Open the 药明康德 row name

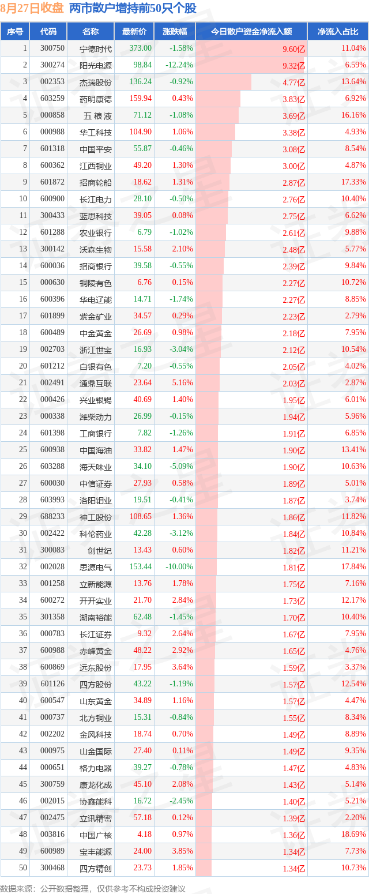[96, 99]
